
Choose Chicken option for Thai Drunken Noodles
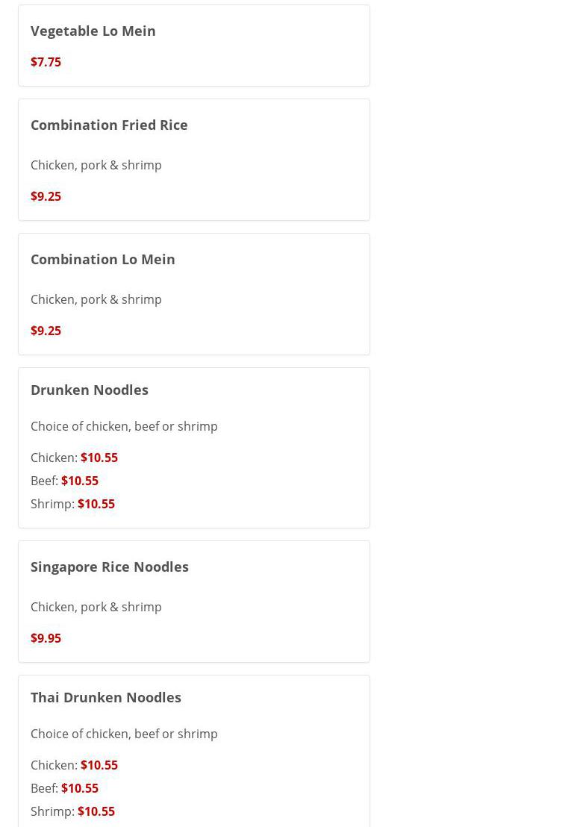pyautogui.click(x=74, y=765)
